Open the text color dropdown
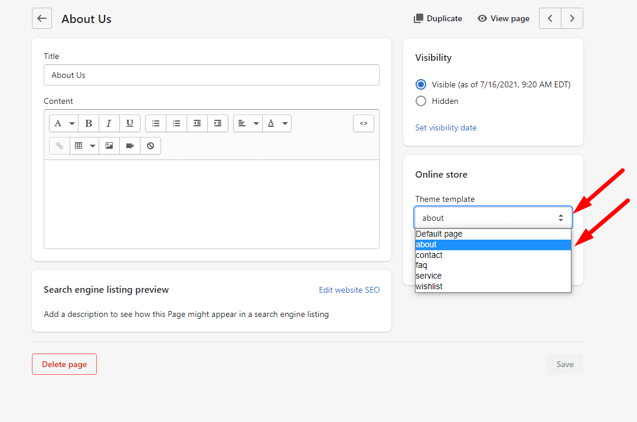This screenshot has width=637, height=422. pos(277,123)
